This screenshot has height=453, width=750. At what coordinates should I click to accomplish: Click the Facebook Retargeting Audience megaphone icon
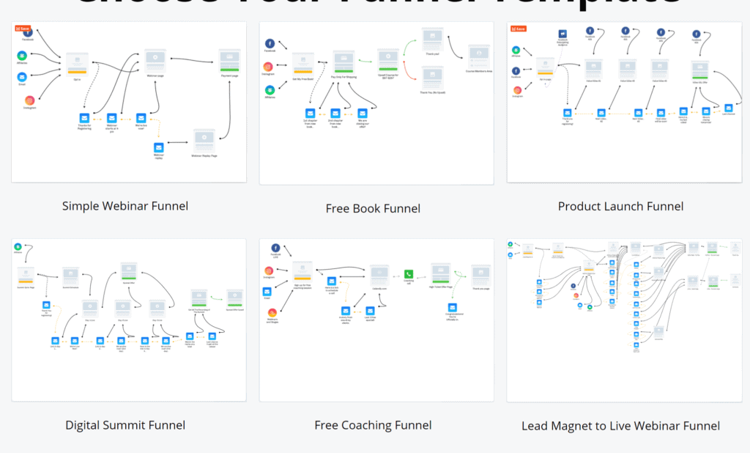pos(562,34)
